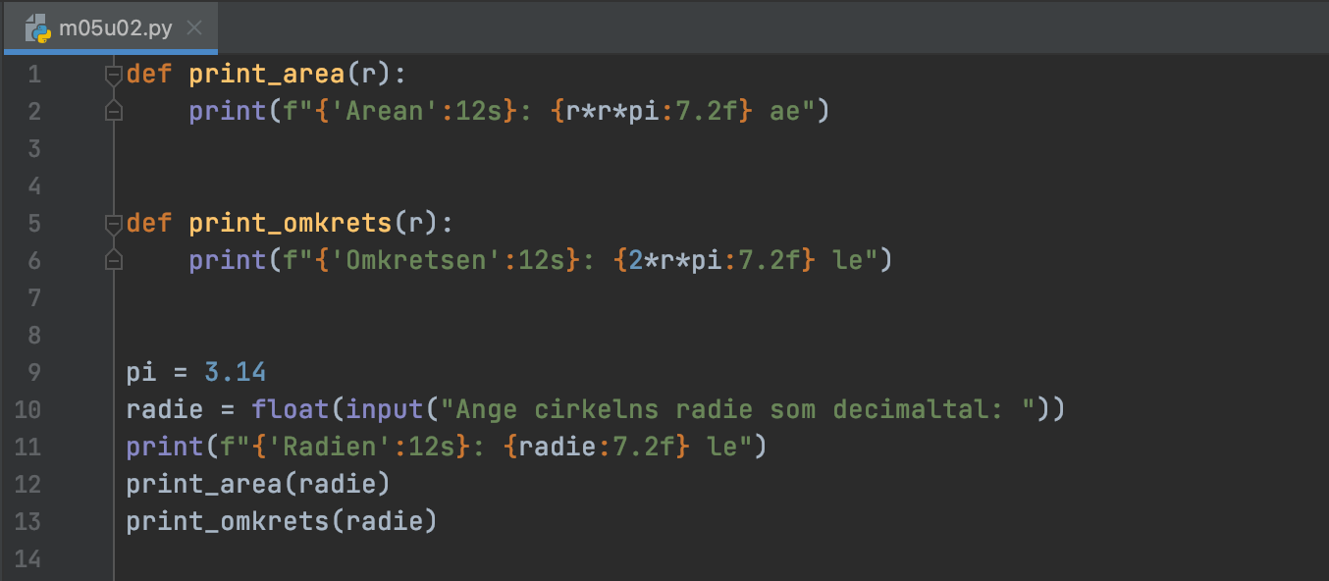Image resolution: width=1329 pixels, height=581 pixels.
Task: Click print_omkrets name in its definition
Action: [291, 224]
